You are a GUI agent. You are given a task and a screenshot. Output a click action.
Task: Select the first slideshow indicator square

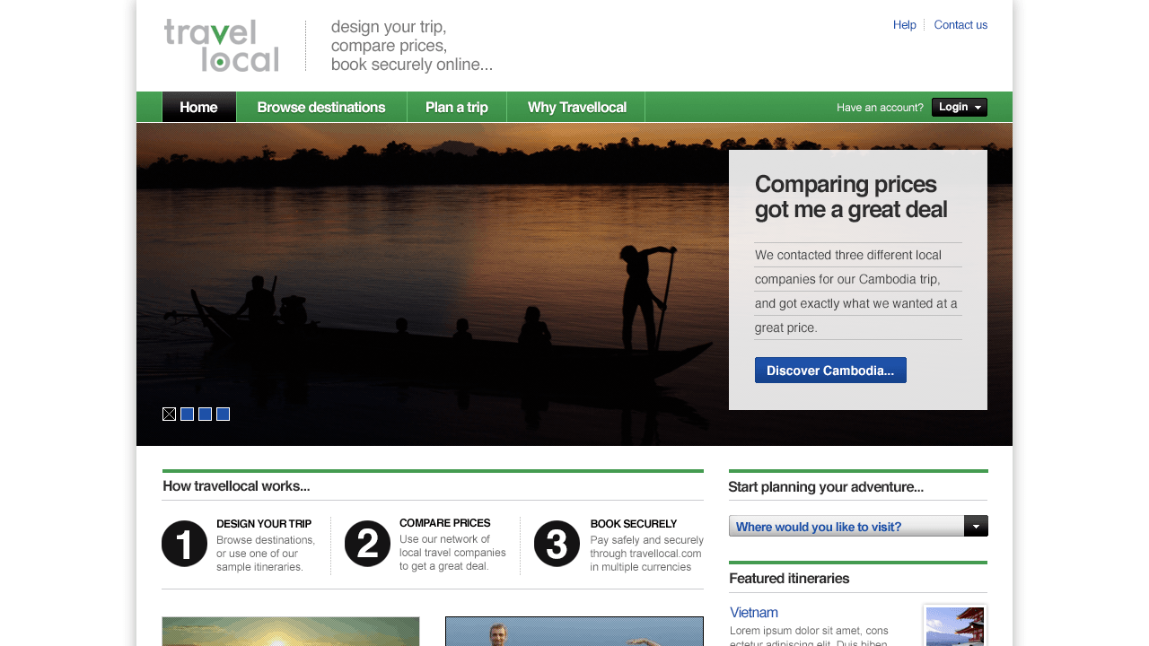point(169,414)
